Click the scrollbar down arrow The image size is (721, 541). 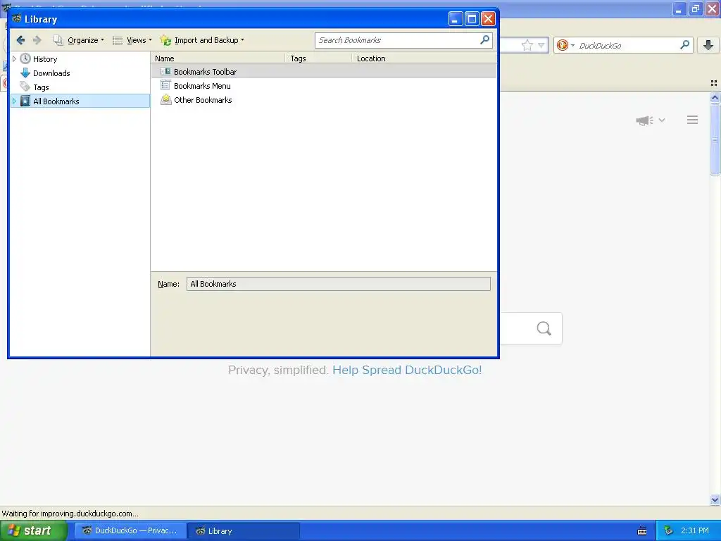[715, 499]
